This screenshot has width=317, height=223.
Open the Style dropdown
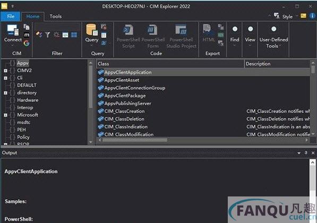[287, 17]
